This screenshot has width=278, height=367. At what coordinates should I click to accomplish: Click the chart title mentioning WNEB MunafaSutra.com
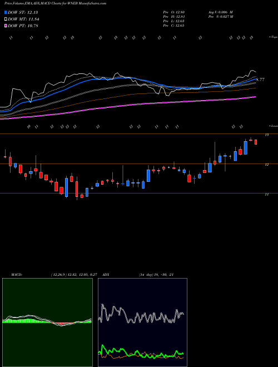55,3
